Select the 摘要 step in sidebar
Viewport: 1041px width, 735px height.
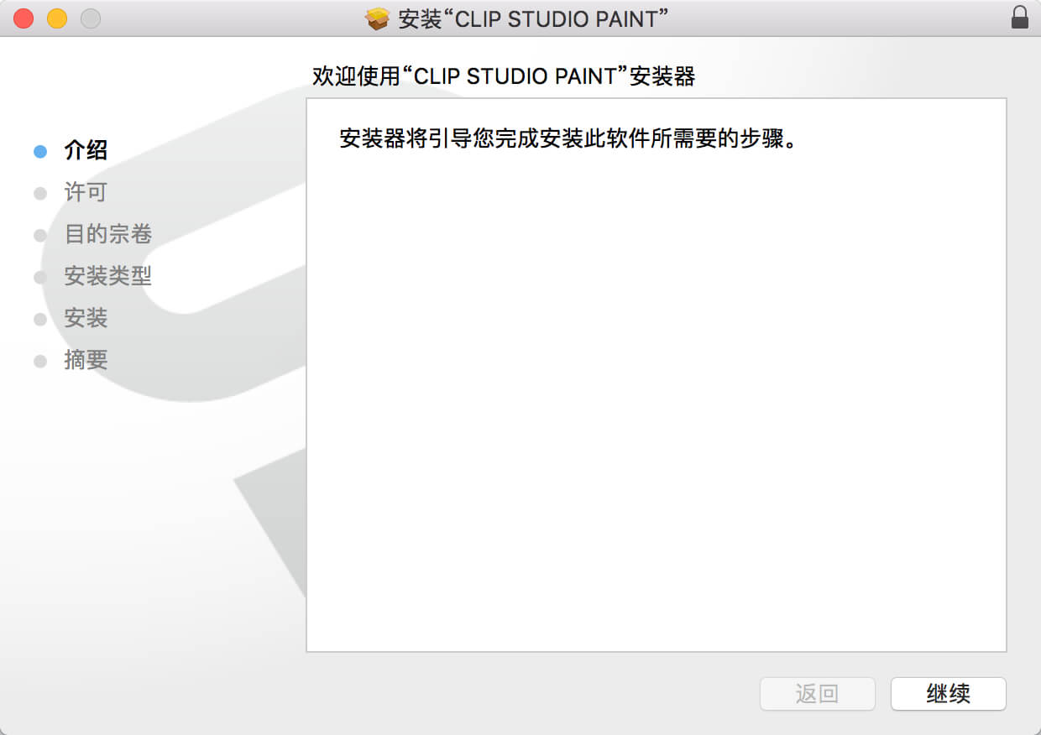tap(86, 360)
